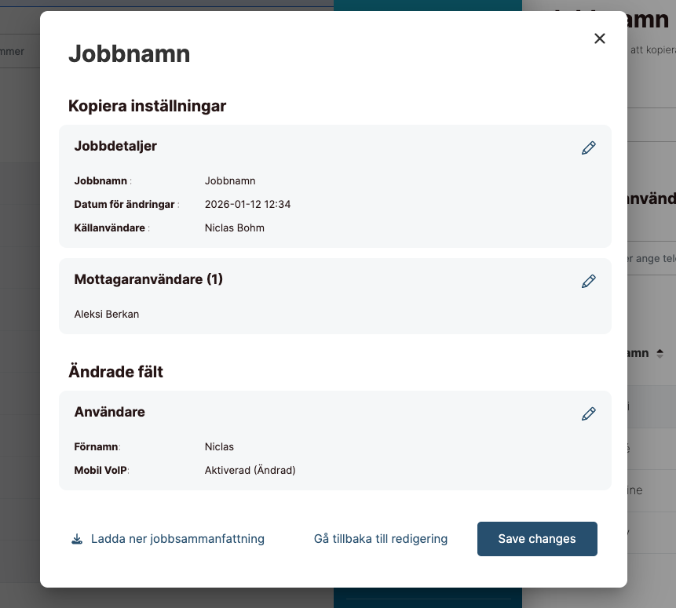Click the Användare card heading
This screenshot has height=608, width=676.
point(109,412)
